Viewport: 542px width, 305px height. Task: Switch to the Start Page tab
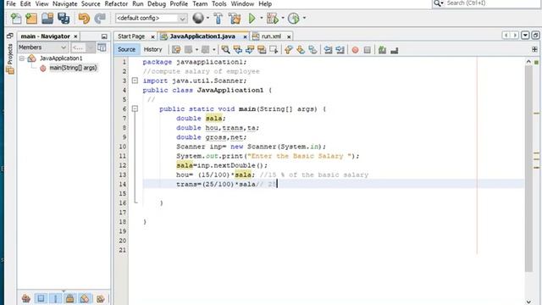(131, 36)
